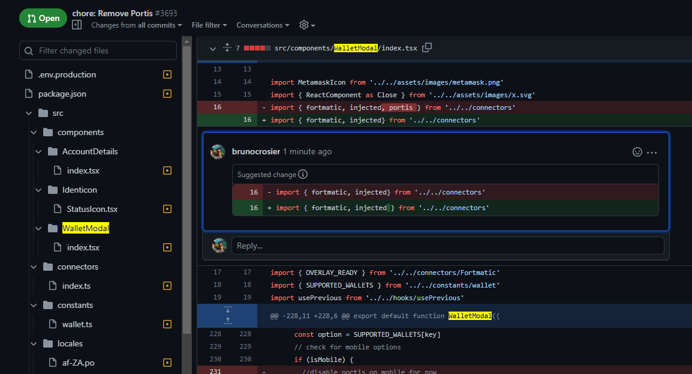Click the diffstat colored blocks indicator
692x374 pixels.
[257, 48]
